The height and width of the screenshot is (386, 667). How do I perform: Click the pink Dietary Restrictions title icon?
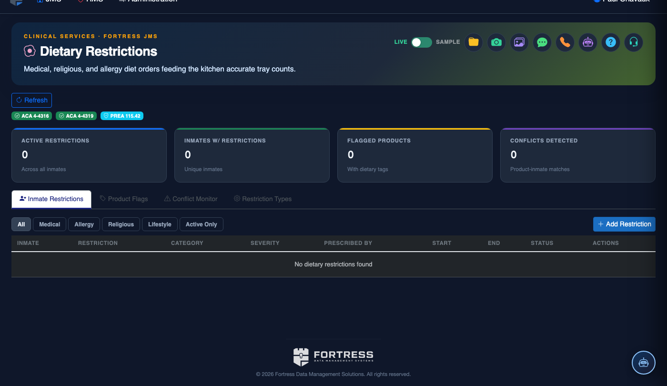pos(30,51)
